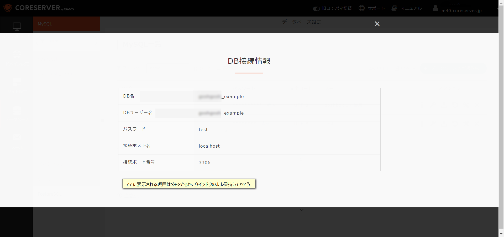Open the マニュアル link text
The image size is (504, 237).
(x=411, y=8)
